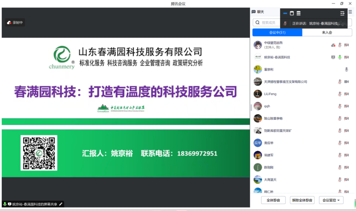Unmute 常建军 microphone
Image resolution: width=356 pixels, height=211 pixels.
tap(340, 155)
